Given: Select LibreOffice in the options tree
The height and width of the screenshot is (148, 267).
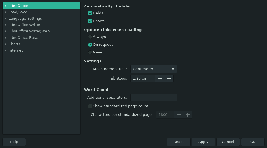Looking at the screenshot, I should coord(41,6).
